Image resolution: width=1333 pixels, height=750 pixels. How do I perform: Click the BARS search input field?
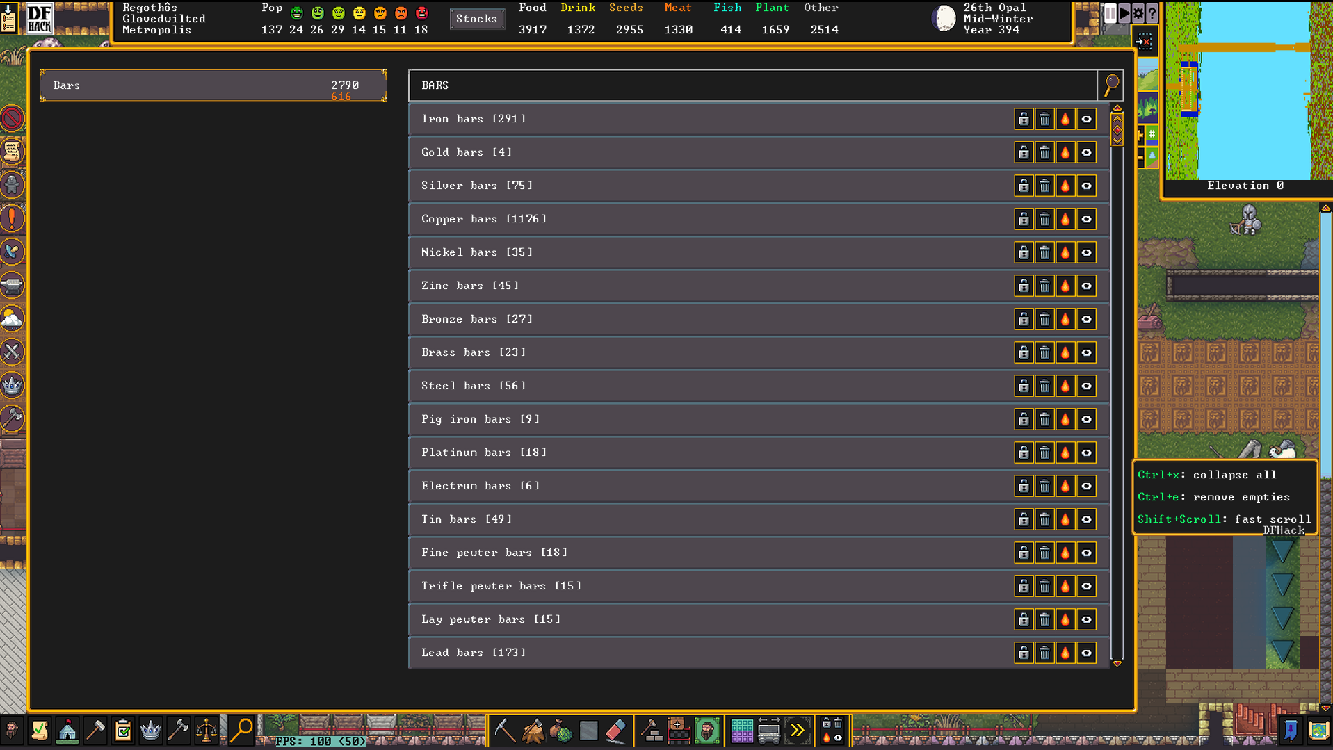coord(753,85)
